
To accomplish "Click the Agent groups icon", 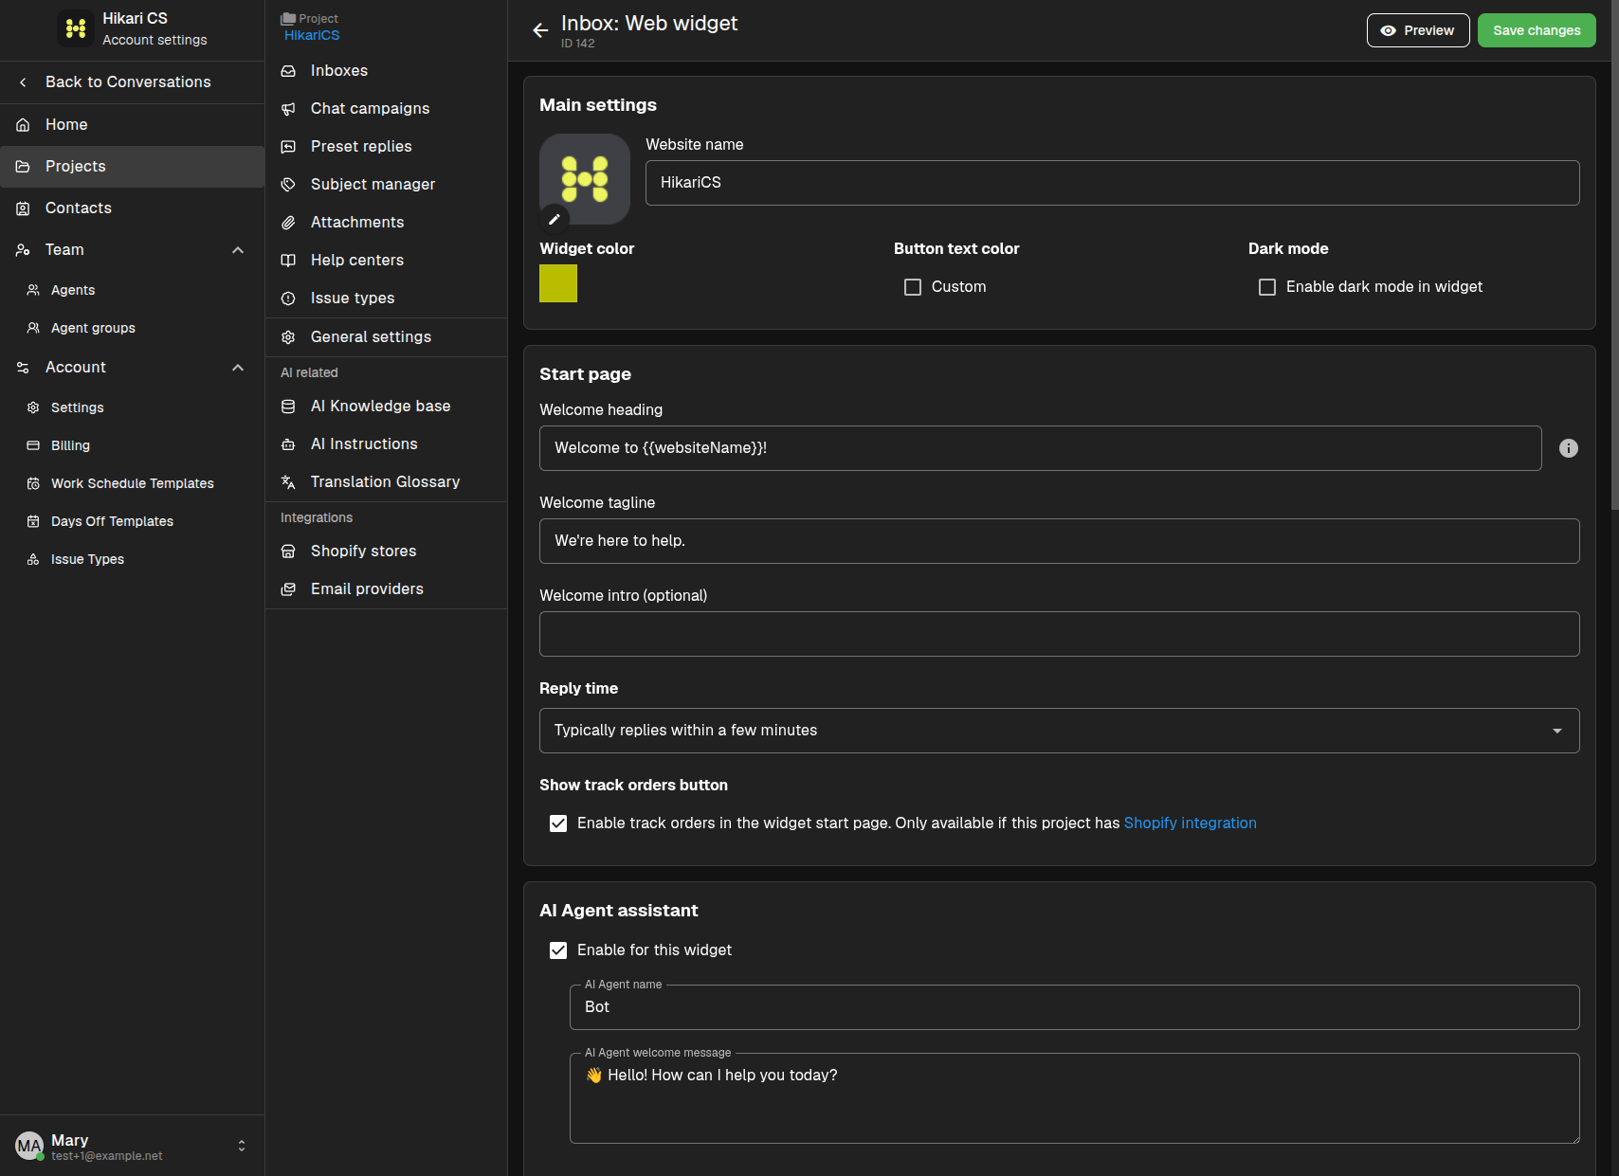I will click(33, 328).
